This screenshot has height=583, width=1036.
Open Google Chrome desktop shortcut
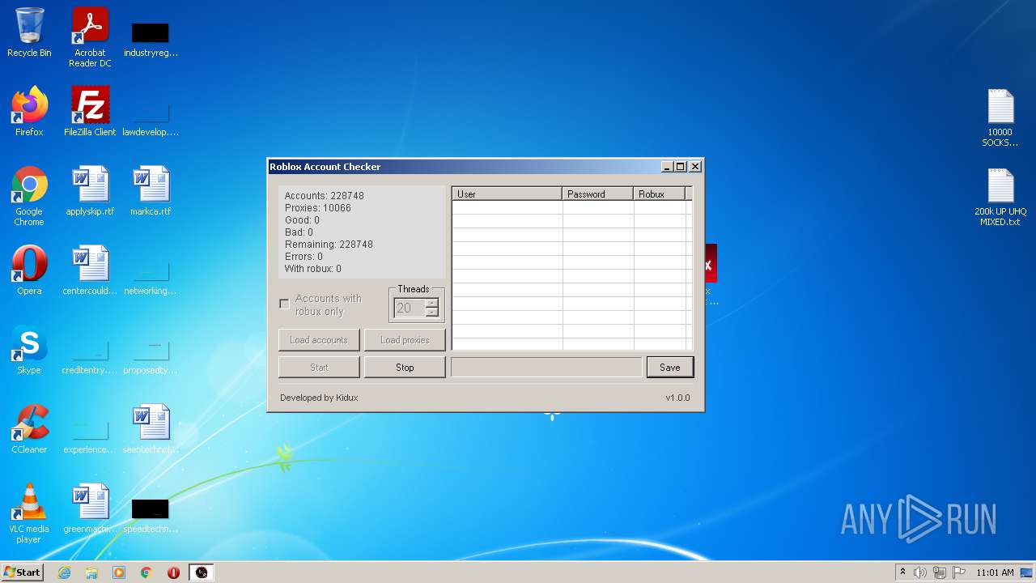click(29, 196)
